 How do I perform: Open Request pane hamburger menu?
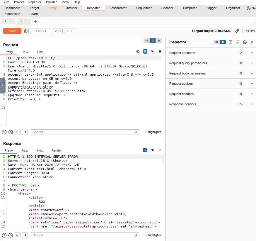pyautogui.click(x=160, y=51)
